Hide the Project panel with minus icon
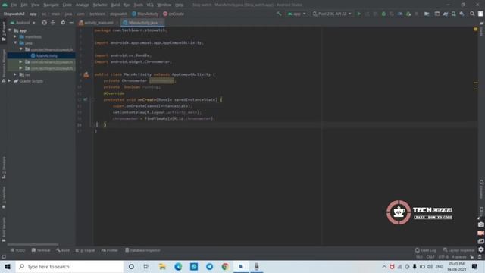 pyautogui.click(x=71, y=23)
